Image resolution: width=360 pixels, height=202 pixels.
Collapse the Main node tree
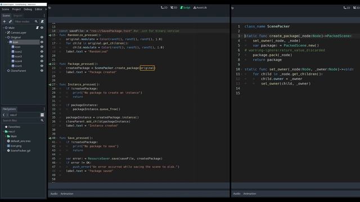(x=3, y=27)
